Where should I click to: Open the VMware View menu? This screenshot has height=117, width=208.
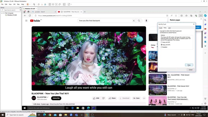10,4
